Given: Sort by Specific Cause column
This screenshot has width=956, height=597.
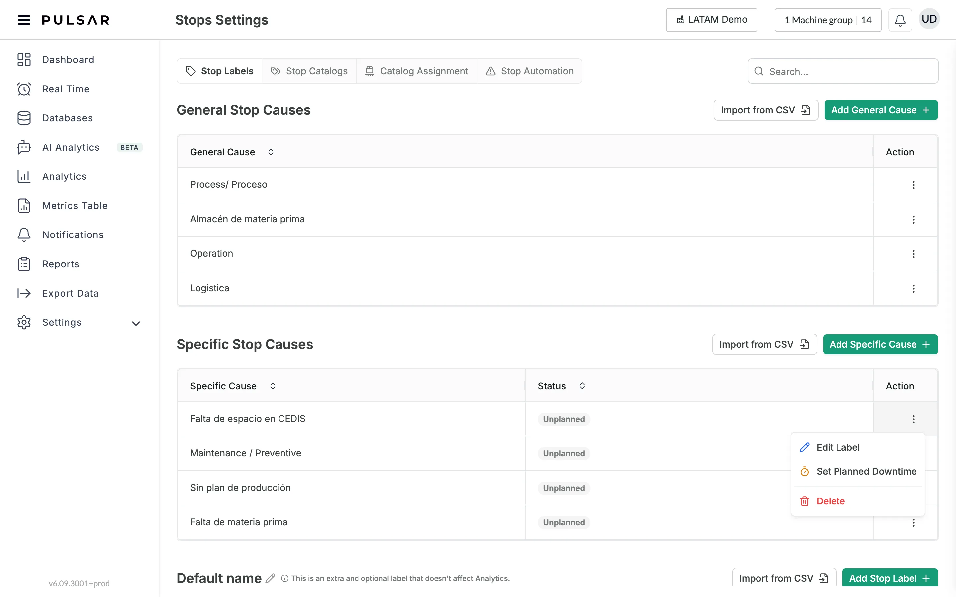Looking at the screenshot, I should coord(273,386).
